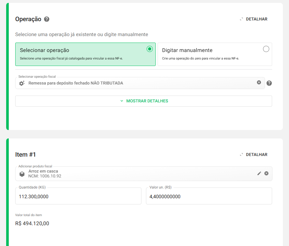This screenshot has height=246, width=289.
Task: Click the 'Item #1' heading
Action: click(x=25, y=155)
